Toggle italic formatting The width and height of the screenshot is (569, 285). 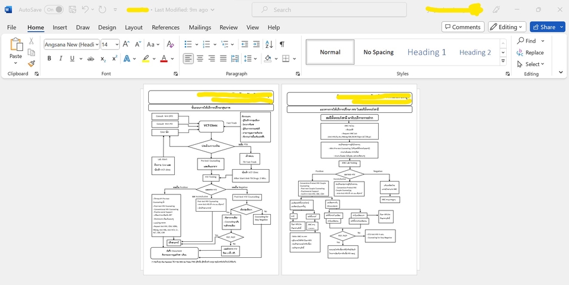coord(60,59)
